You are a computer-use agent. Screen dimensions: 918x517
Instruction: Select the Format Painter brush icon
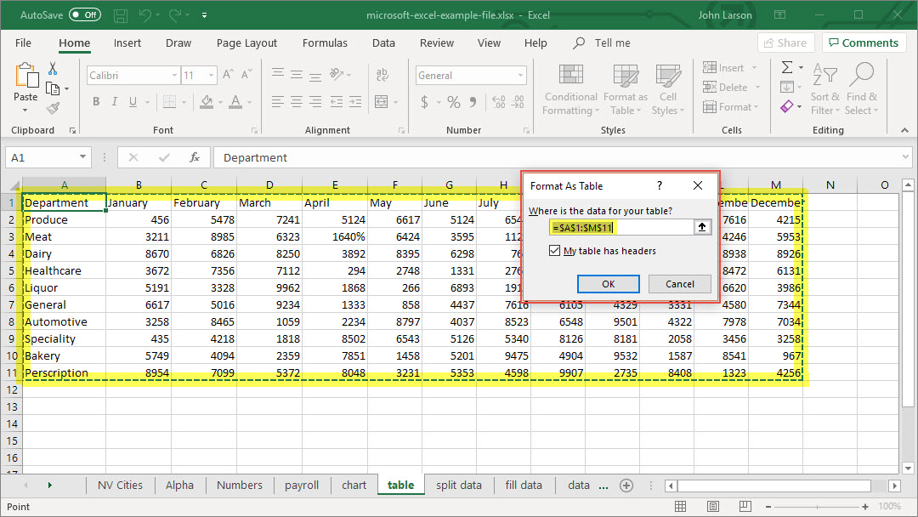(x=53, y=108)
